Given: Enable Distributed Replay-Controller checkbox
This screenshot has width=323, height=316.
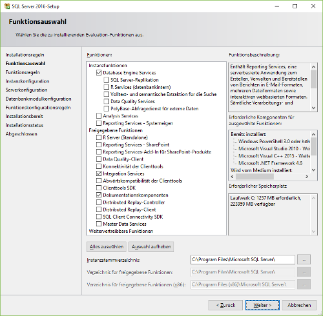Looking at the screenshot, I should point(99,202).
